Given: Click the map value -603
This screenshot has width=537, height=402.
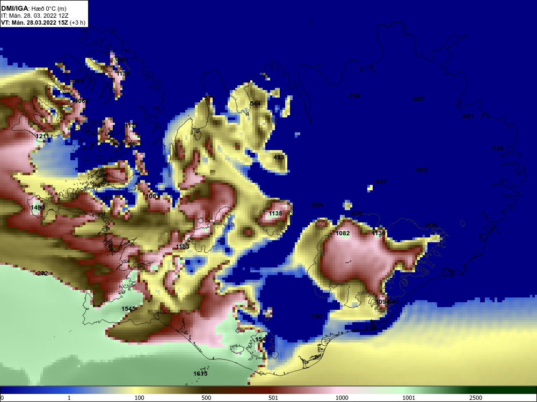Looking at the screenshot, I should click(421, 170).
